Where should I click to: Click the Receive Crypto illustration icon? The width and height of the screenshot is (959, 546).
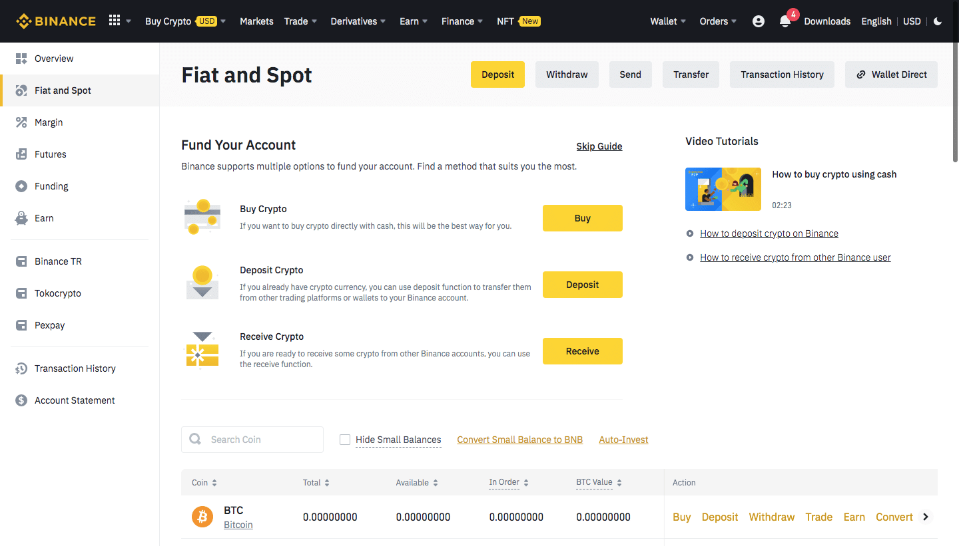click(x=202, y=350)
